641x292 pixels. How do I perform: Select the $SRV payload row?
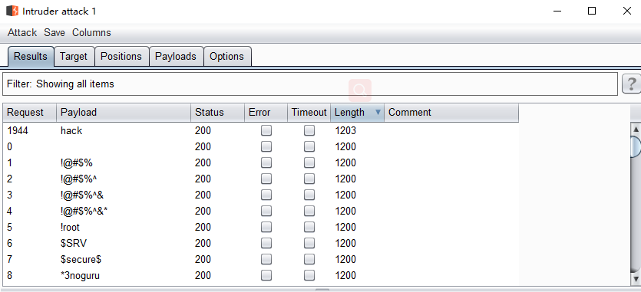[x=261, y=243]
